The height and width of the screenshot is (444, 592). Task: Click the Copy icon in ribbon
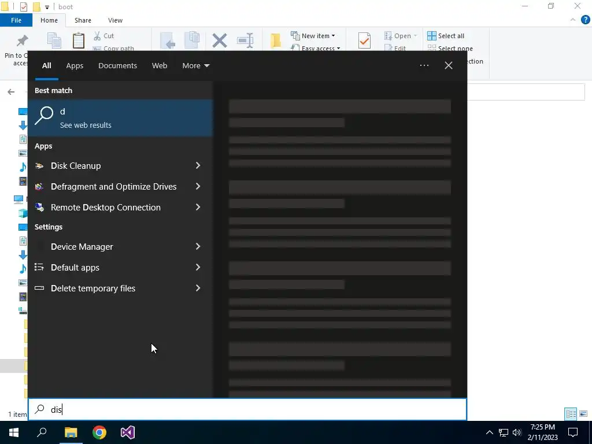[x=54, y=40]
